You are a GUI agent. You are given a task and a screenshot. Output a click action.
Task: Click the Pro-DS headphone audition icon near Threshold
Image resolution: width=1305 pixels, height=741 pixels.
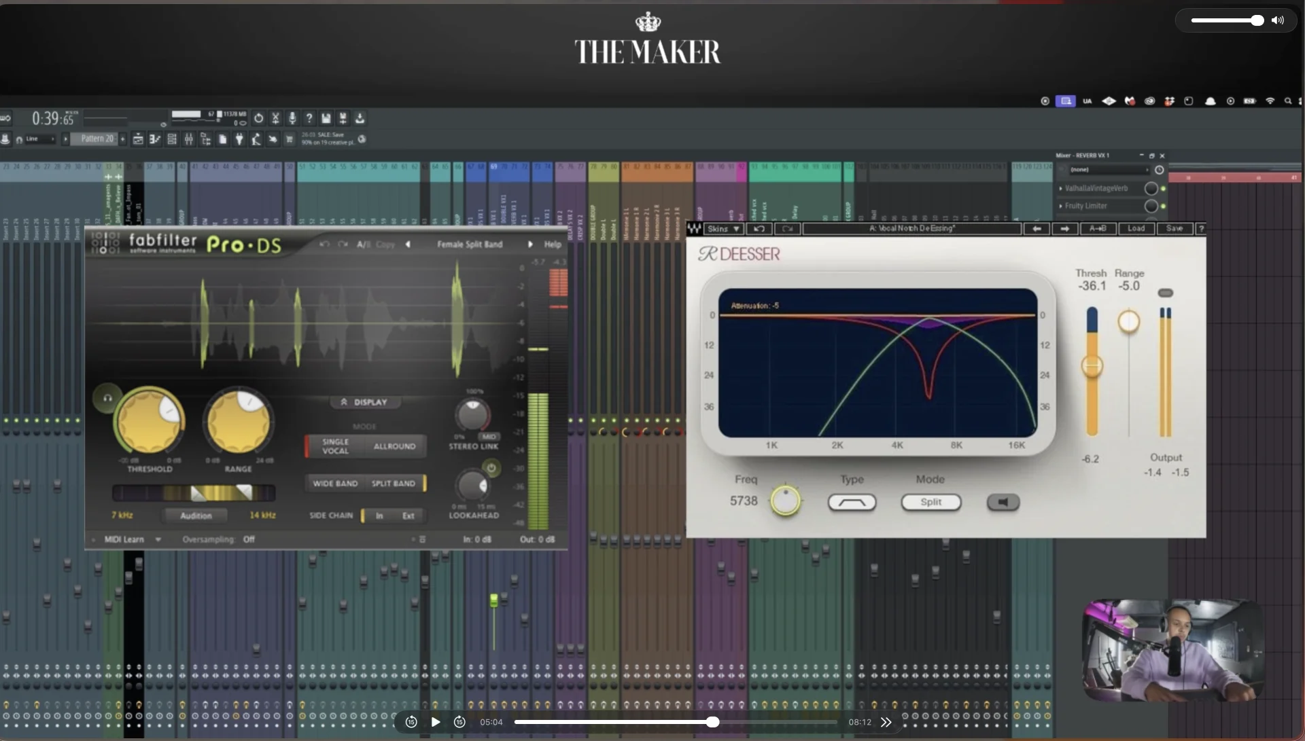[x=107, y=398]
